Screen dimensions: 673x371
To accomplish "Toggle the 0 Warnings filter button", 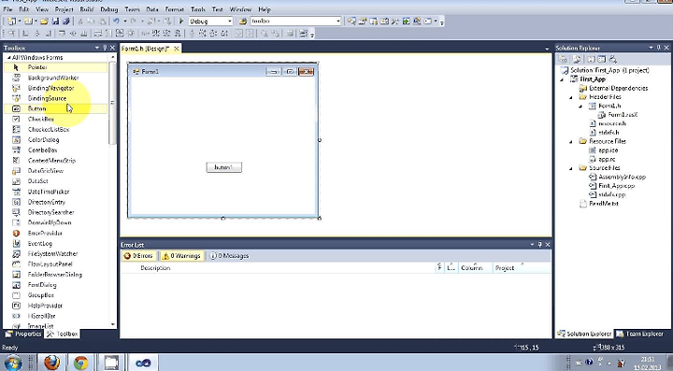I will pyautogui.click(x=182, y=256).
